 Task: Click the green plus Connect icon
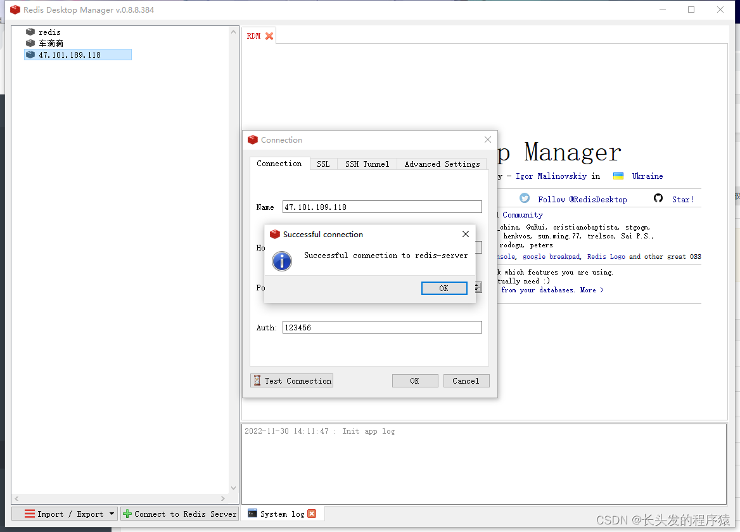click(127, 514)
